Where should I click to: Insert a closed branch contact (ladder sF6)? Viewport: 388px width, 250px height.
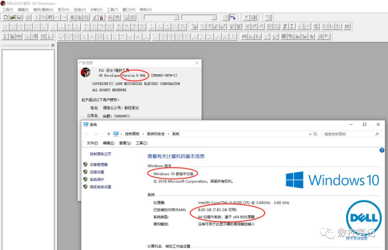tap(29, 27)
